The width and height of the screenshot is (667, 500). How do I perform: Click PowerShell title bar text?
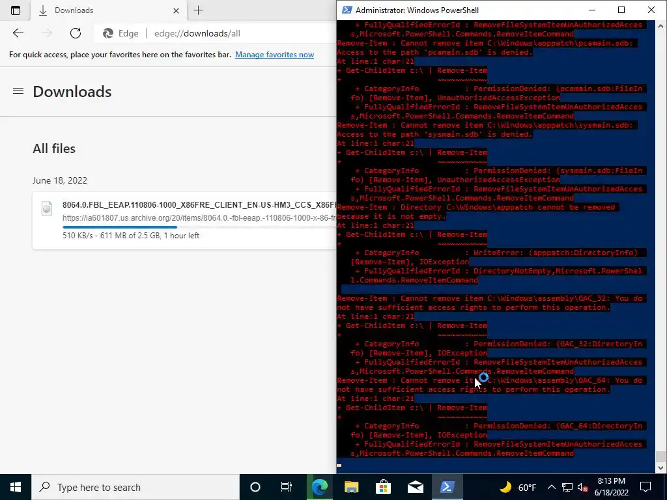coord(417,10)
